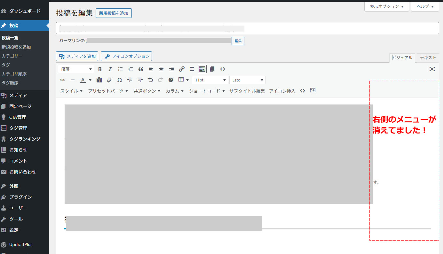Open メディア menu in sidebar

click(24, 96)
